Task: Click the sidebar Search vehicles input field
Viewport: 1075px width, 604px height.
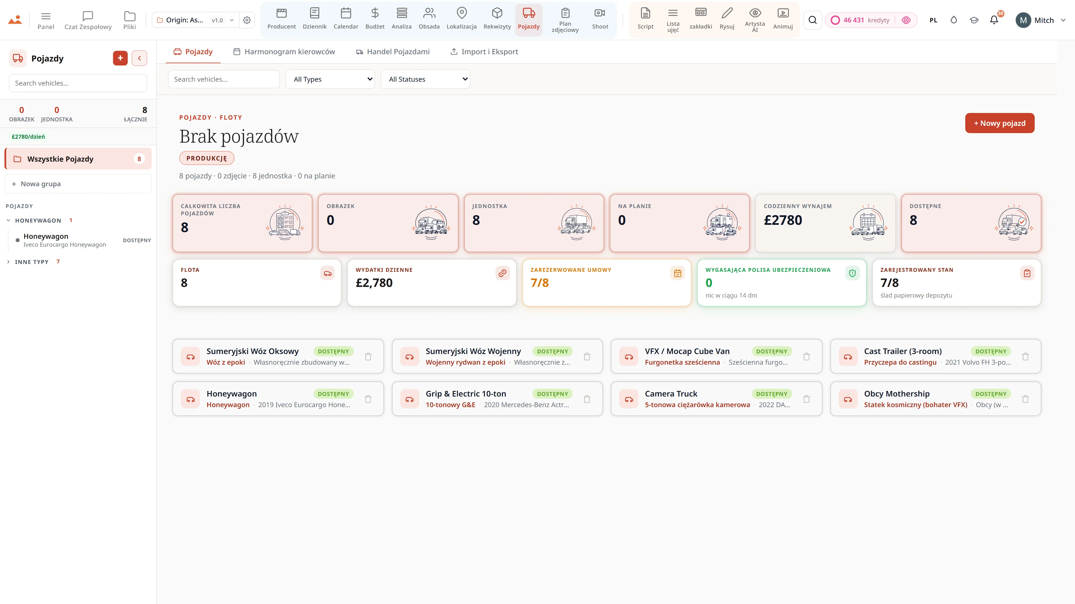Action: click(78, 83)
